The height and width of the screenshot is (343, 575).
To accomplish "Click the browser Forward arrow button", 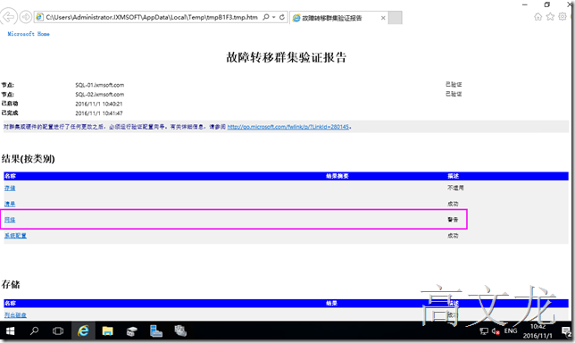I will click(26, 17).
